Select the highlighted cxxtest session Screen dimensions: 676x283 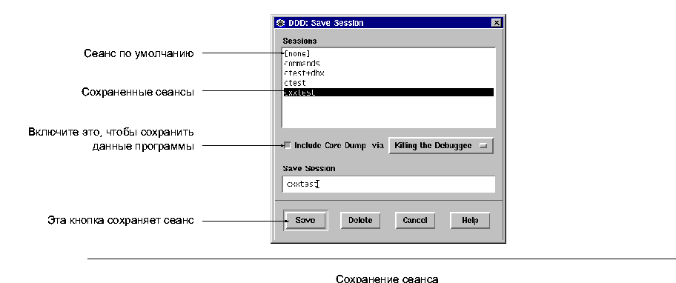point(388,92)
